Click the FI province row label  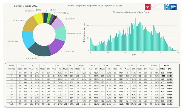11,76
